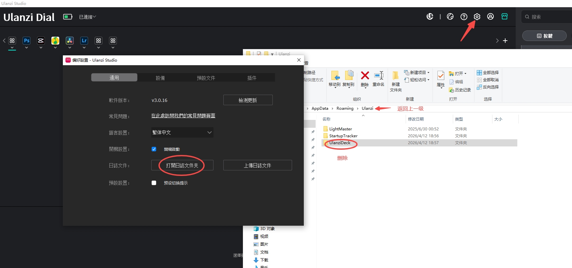Select 图片 in Explorer navigation pane
Screen dimensions: 572x268
coord(261,244)
